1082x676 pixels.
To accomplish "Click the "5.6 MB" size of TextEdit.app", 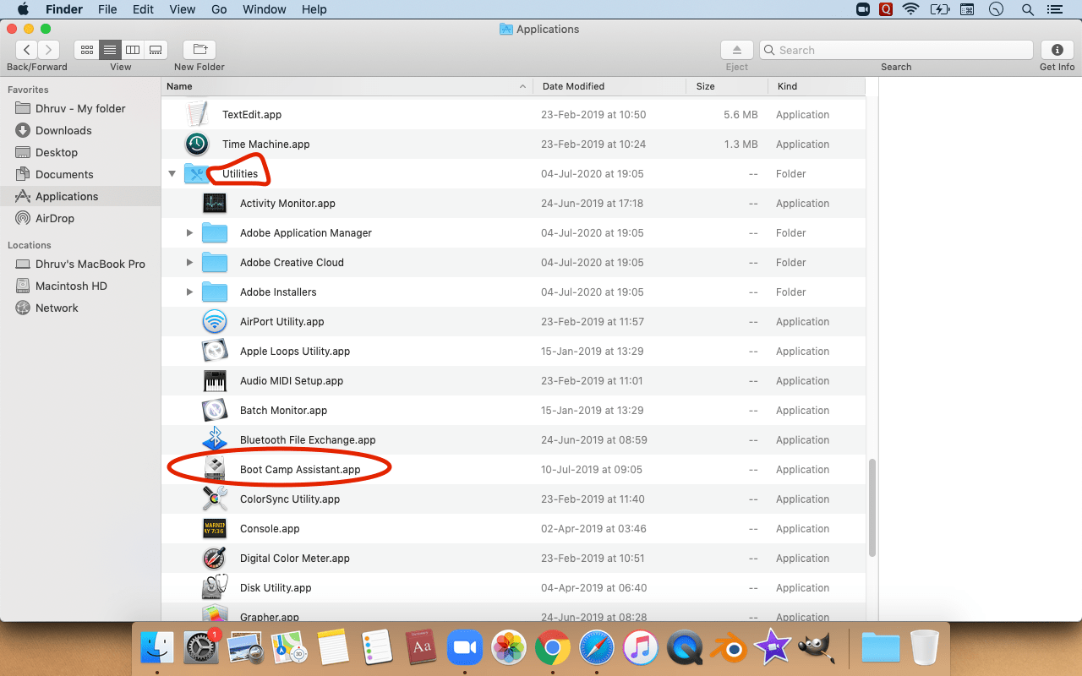I will pos(740,115).
